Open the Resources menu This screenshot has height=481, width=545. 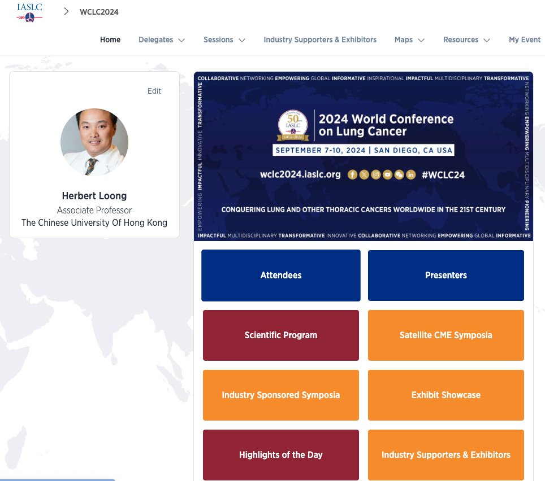point(461,40)
